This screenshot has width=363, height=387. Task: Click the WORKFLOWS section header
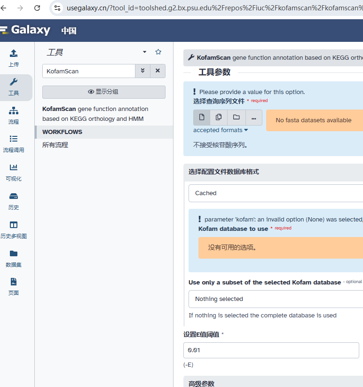tap(104, 132)
